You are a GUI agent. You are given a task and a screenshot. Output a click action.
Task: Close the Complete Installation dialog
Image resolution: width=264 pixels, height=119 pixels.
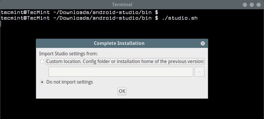(203, 43)
